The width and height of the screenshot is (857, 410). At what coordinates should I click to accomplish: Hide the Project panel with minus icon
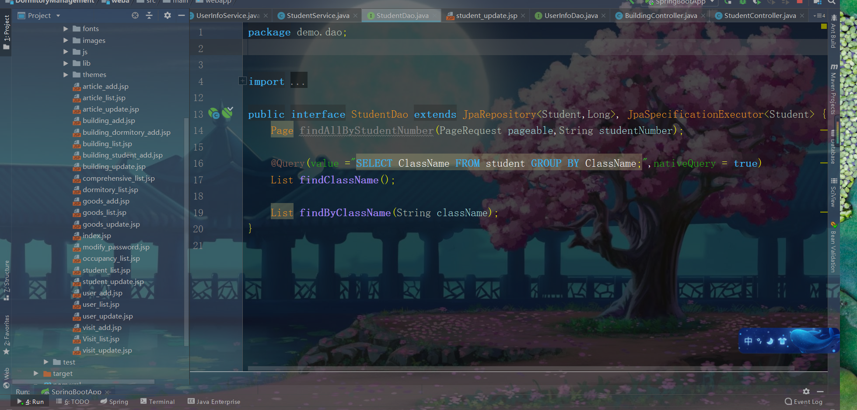[x=182, y=15]
